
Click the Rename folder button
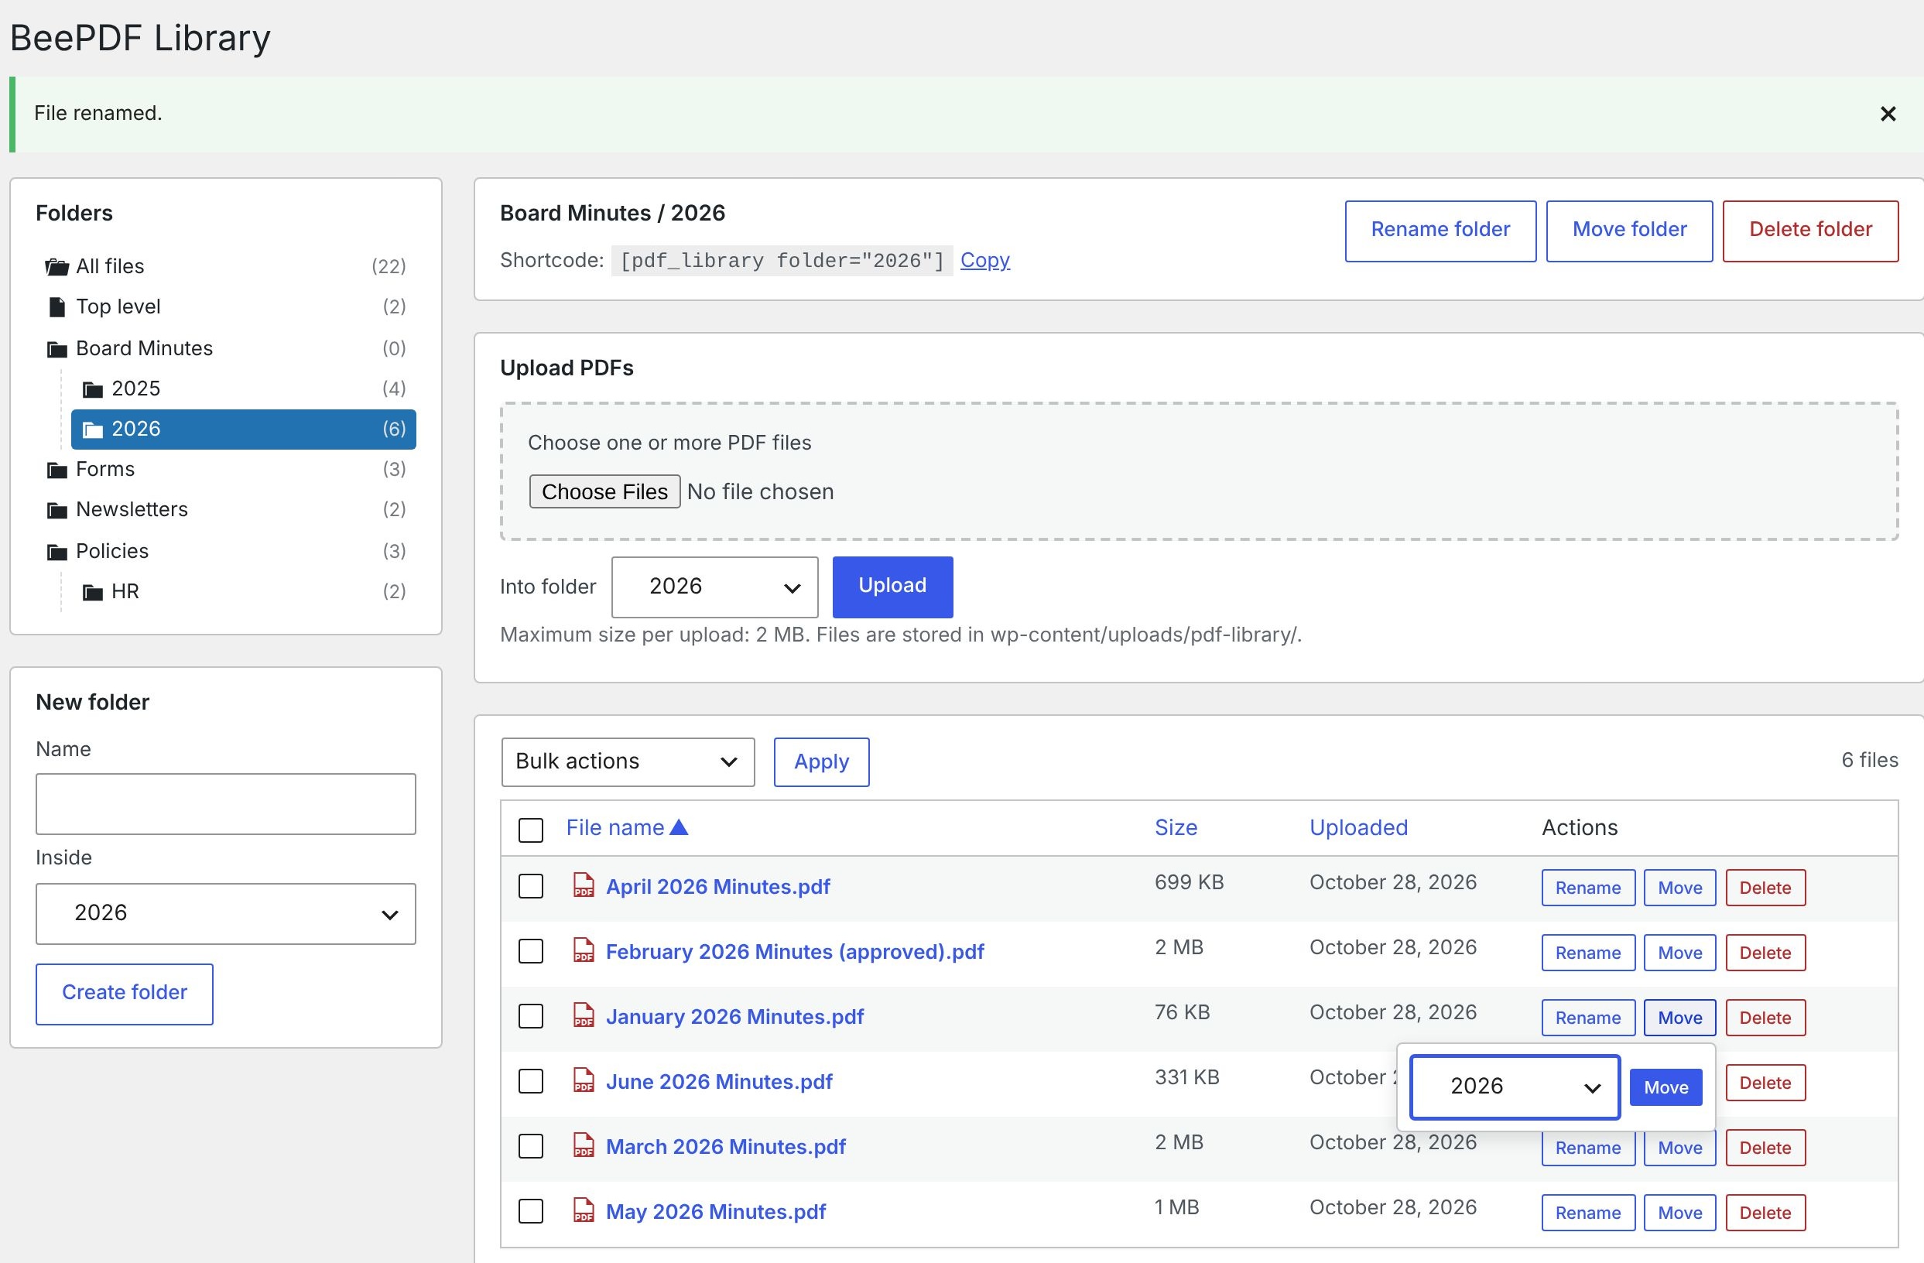pos(1440,231)
